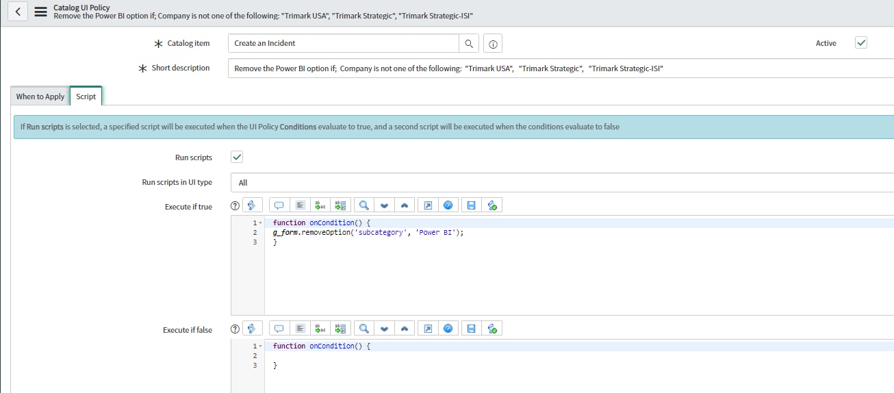Open editor help in Execute if true toolbar
Image resolution: width=894 pixels, height=393 pixels.
coord(448,205)
